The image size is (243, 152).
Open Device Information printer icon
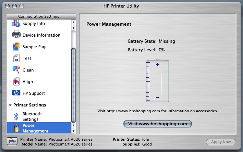(x=16, y=35)
